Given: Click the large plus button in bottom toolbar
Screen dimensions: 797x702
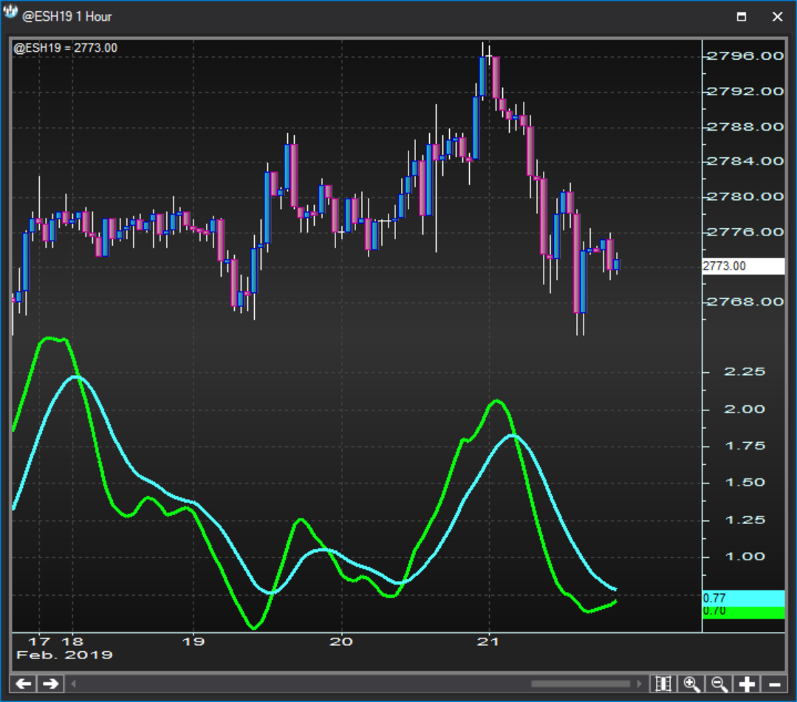Looking at the screenshot, I should (x=747, y=684).
